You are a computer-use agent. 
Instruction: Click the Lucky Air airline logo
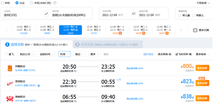point(10,68)
